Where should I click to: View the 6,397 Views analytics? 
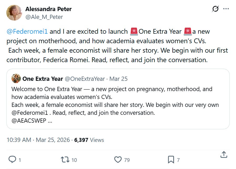pyautogui.click(x=89, y=140)
